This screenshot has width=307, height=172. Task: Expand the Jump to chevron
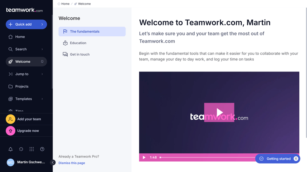(x=42, y=74)
